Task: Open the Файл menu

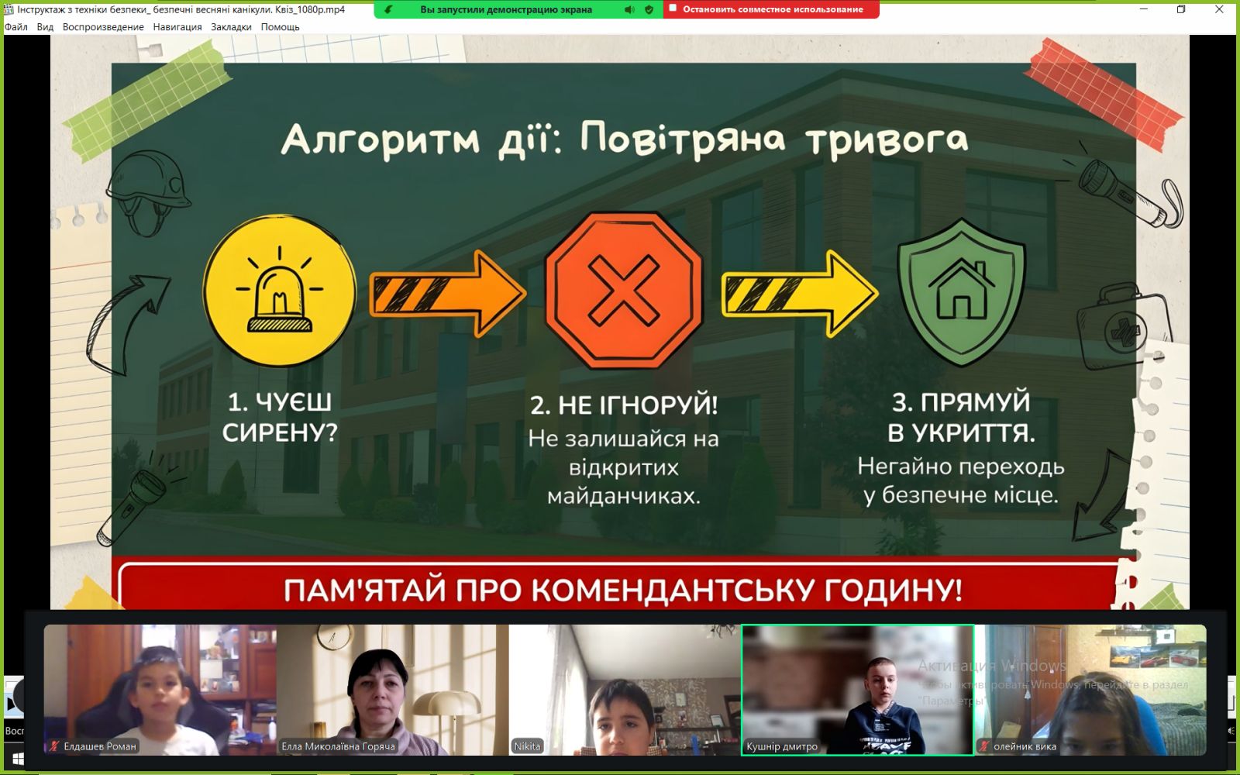Action: pos(16,27)
